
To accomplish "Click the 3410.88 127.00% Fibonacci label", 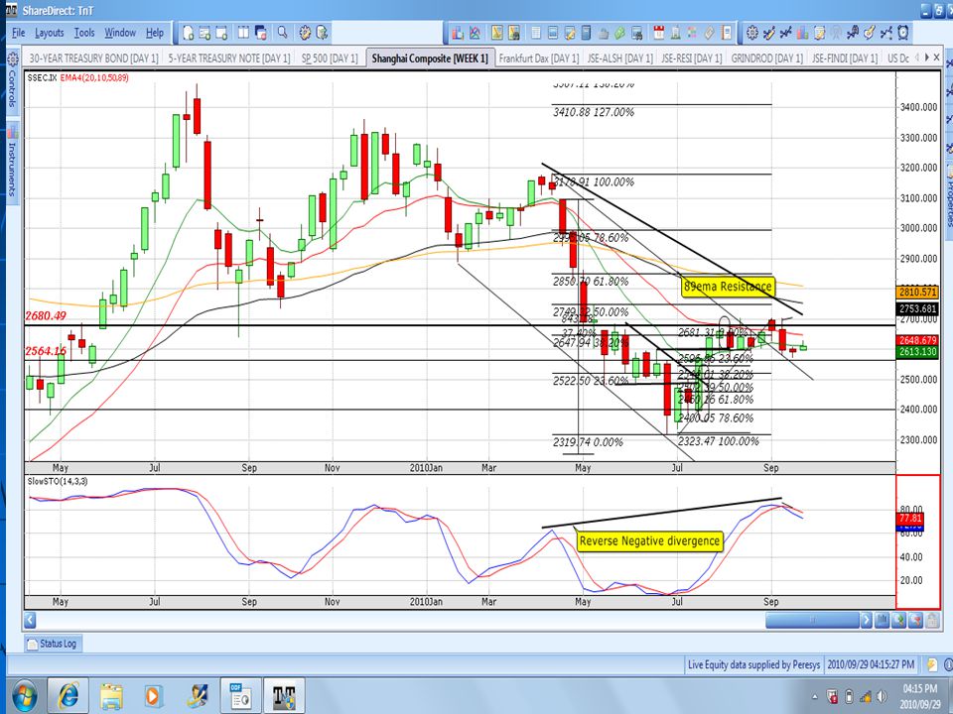I will (x=594, y=112).
